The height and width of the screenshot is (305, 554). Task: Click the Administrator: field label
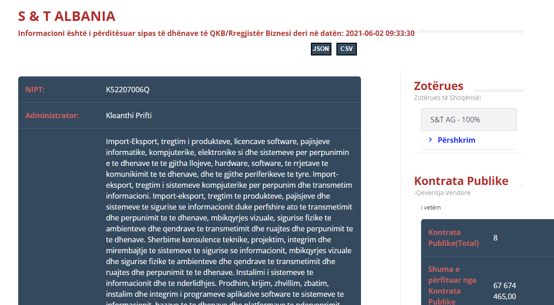(x=52, y=115)
